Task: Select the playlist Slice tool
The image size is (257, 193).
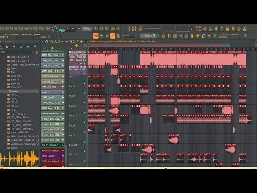Action: 71,41
